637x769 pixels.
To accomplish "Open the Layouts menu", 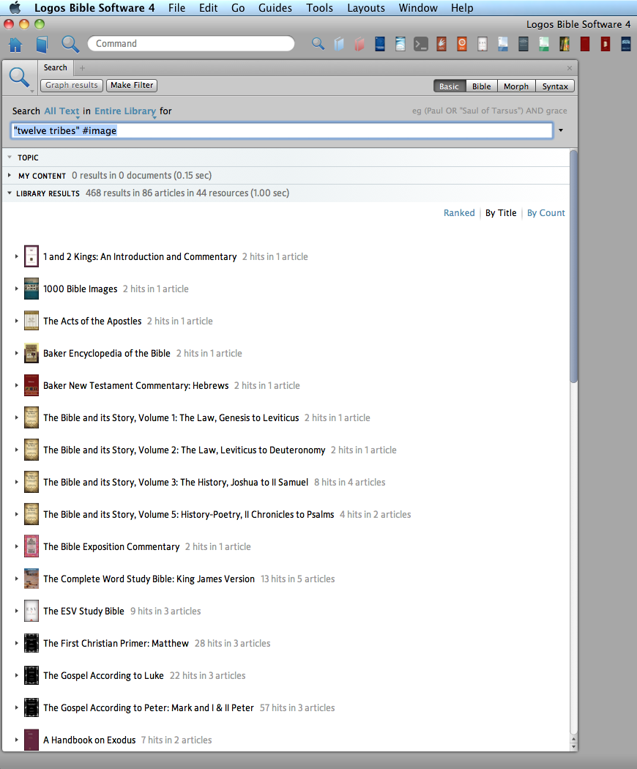I will [x=366, y=8].
